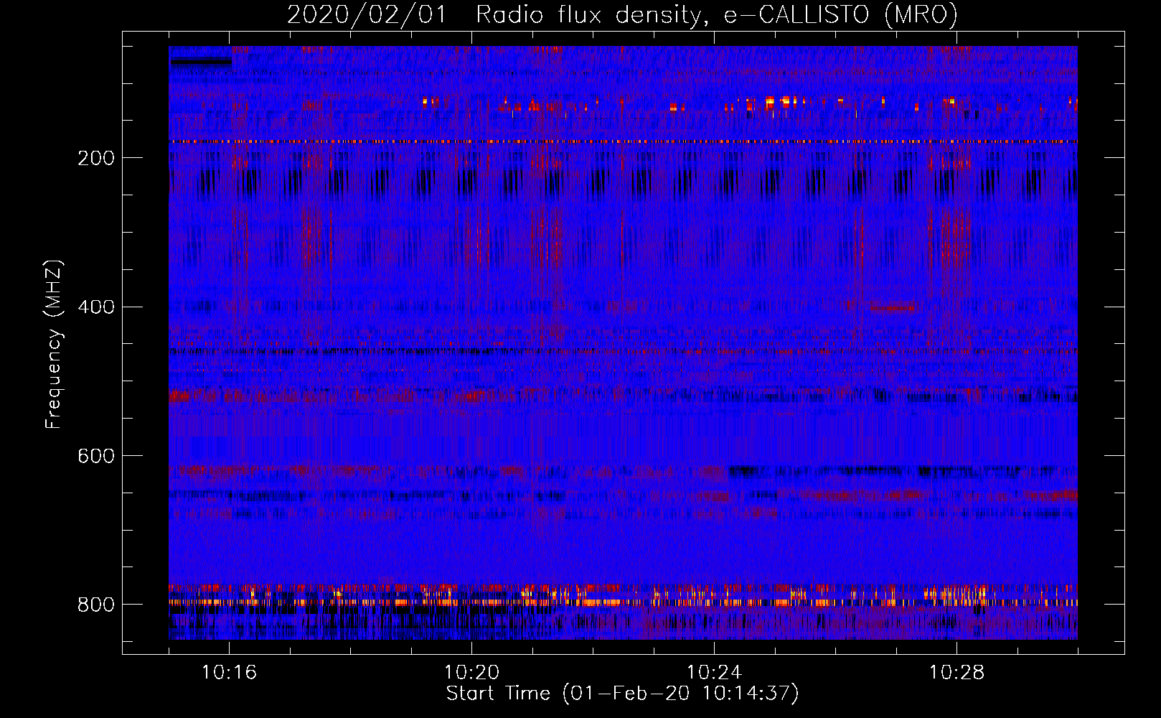Click the '200' frequency tick label
1161x718 pixels.
coord(96,158)
